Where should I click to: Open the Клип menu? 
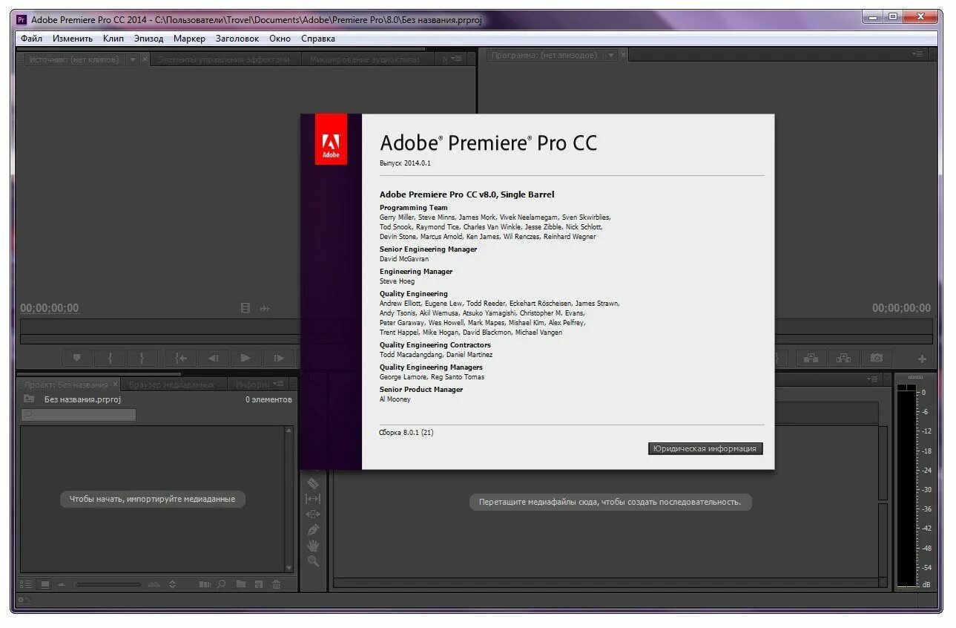point(113,39)
